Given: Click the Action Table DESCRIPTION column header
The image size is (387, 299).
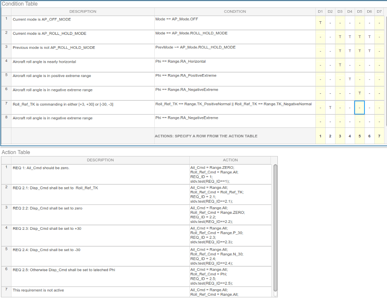Looking at the screenshot, I should [100, 160].
